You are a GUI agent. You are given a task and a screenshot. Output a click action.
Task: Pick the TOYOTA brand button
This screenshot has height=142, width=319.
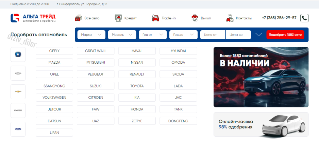tap(137, 86)
